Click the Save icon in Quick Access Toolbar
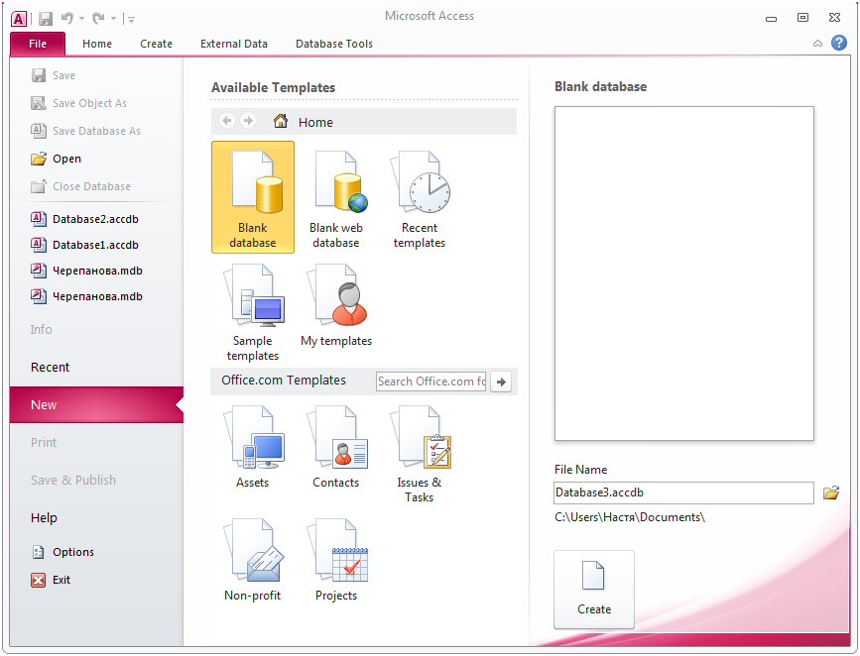860x656 pixels. pos(46,19)
